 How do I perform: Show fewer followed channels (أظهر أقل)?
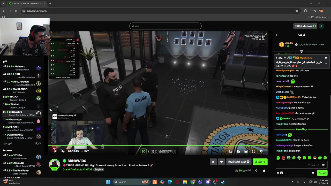pyautogui.click(x=38, y=143)
